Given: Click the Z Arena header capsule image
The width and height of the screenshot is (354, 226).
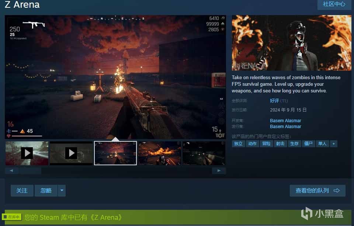Looking at the screenshot, I should coord(291,43).
